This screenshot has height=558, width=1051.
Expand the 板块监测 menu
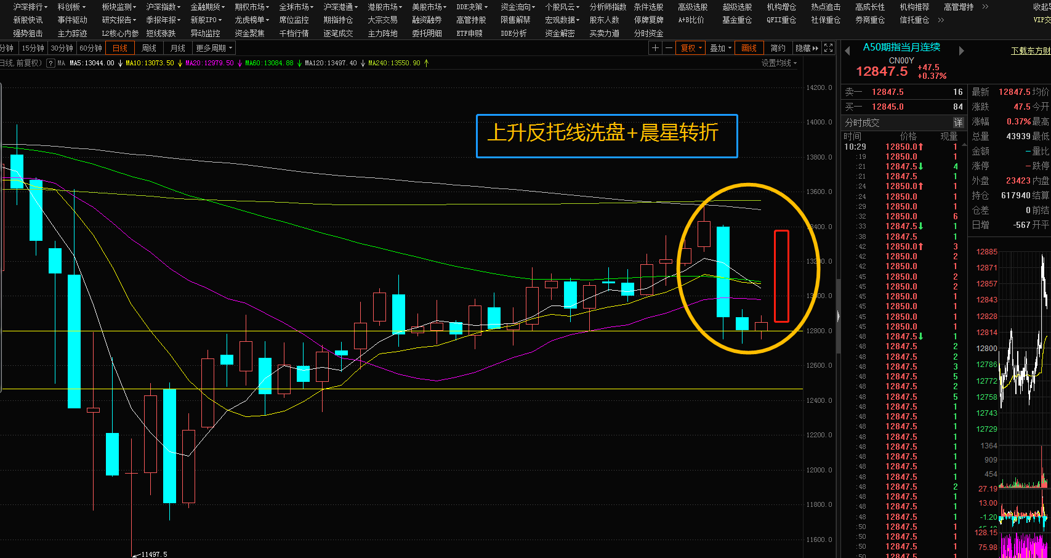point(119,7)
